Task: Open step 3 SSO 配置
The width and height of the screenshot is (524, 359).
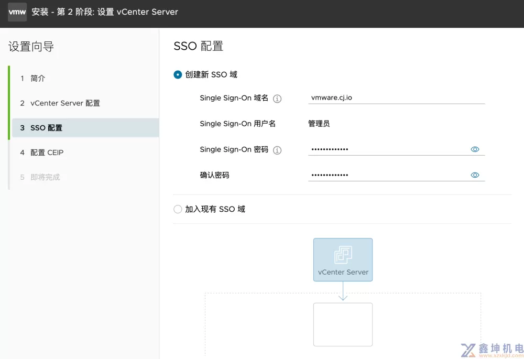Action: pos(85,128)
